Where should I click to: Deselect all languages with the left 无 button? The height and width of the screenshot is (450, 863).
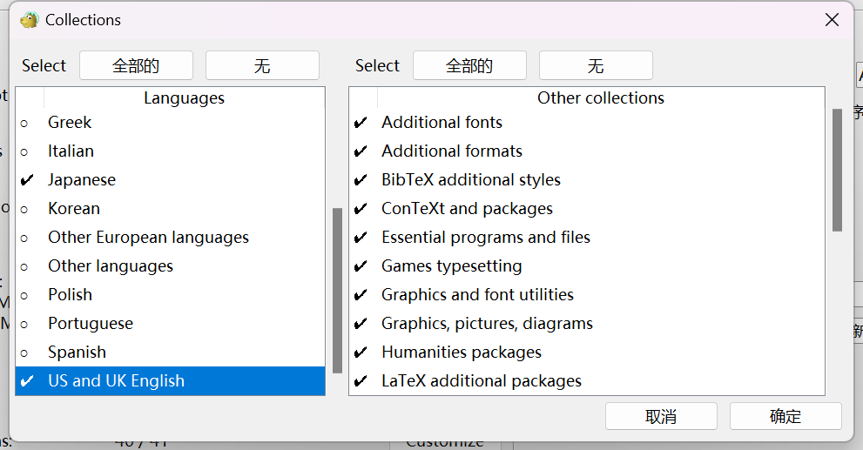point(262,65)
